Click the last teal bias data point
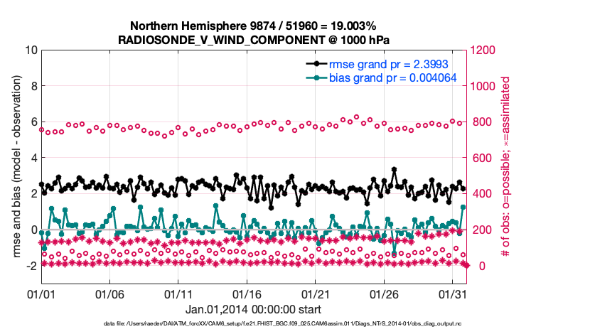Image resolution: width=590 pixels, height=334 pixels. (x=463, y=208)
